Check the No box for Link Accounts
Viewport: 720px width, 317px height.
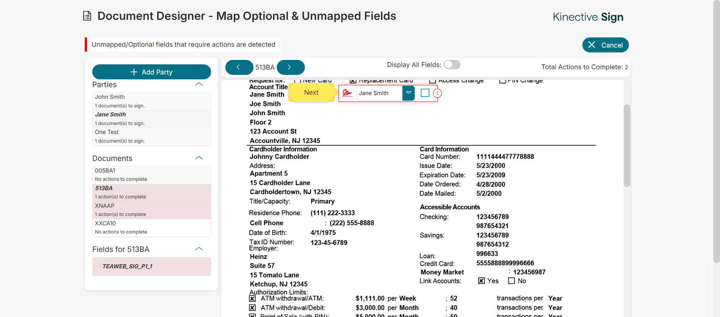[511, 281]
